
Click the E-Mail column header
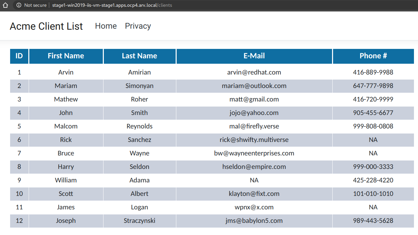tap(254, 56)
